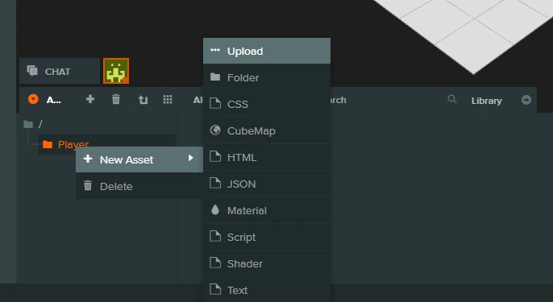Create a new Folder asset

click(x=267, y=77)
